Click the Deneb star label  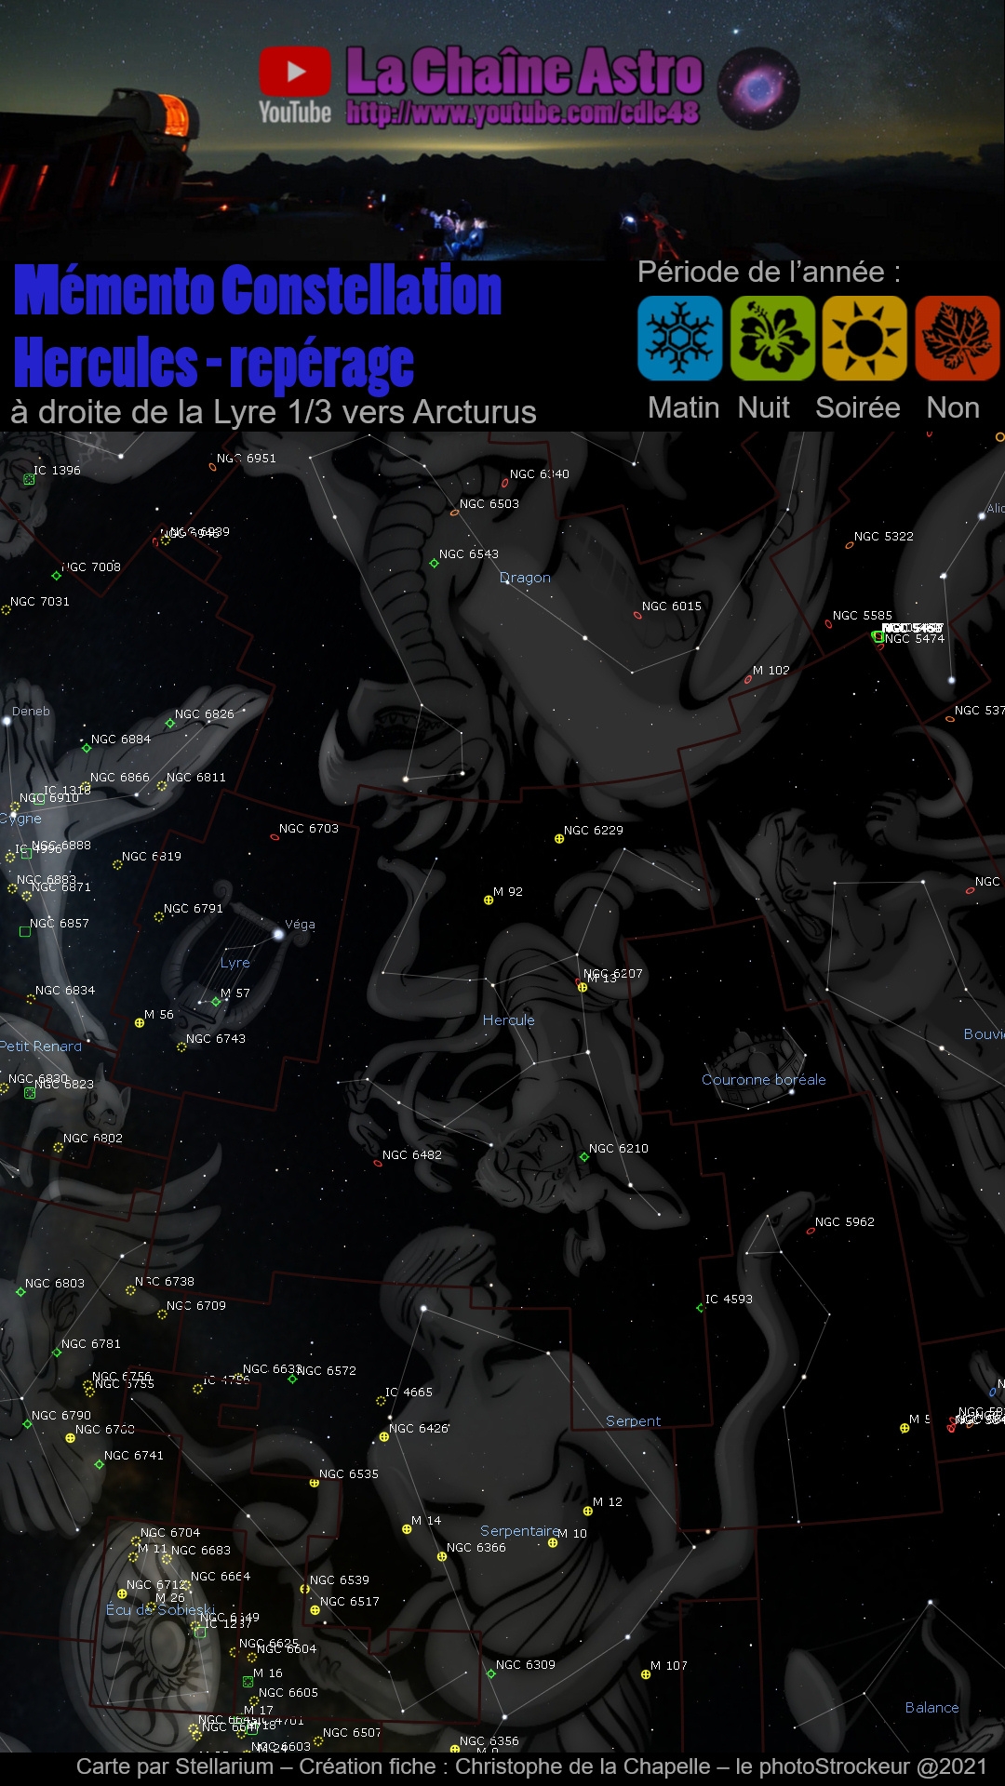coord(31,712)
